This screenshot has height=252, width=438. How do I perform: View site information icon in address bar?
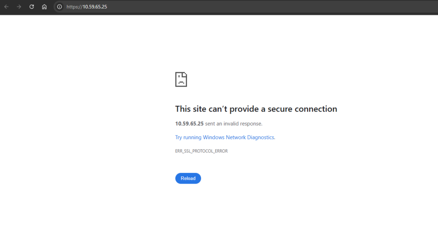click(59, 7)
